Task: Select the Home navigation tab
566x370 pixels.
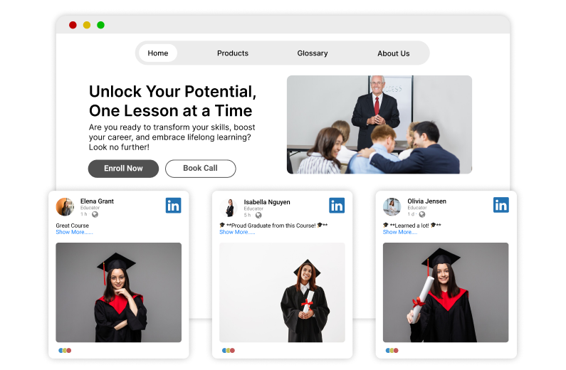Action: pos(158,53)
